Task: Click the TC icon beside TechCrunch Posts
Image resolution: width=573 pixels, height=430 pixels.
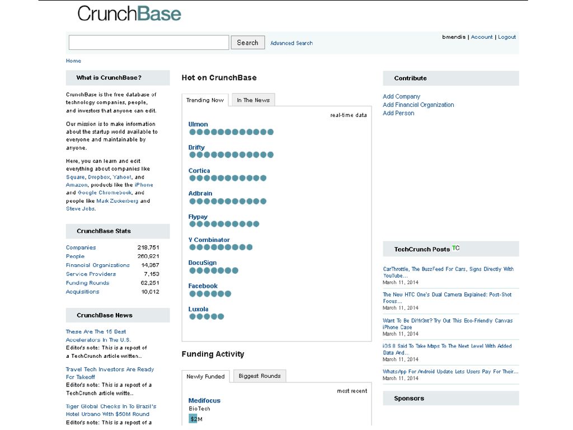Action: (x=455, y=248)
